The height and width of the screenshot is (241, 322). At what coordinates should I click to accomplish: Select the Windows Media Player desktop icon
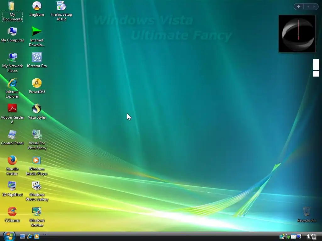tap(36, 165)
